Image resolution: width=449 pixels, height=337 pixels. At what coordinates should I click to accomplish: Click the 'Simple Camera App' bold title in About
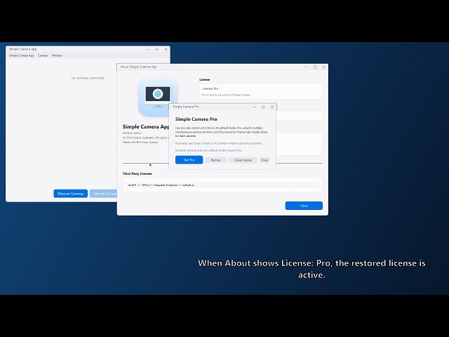click(x=146, y=126)
